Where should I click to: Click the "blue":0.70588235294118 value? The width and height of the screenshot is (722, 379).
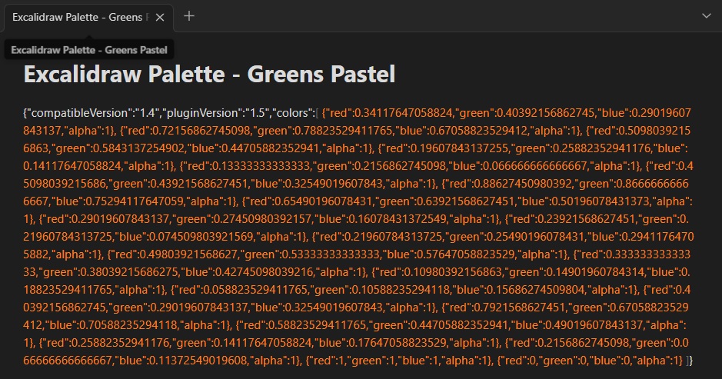[x=112, y=326]
